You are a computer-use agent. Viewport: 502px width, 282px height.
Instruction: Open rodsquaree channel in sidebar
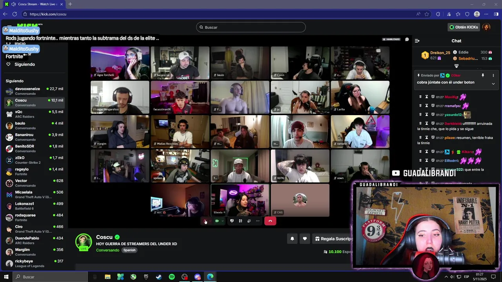tap(35, 217)
